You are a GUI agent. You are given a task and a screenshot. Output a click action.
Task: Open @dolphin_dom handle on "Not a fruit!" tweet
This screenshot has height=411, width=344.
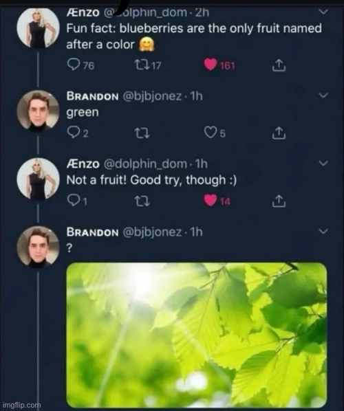pos(146,164)
